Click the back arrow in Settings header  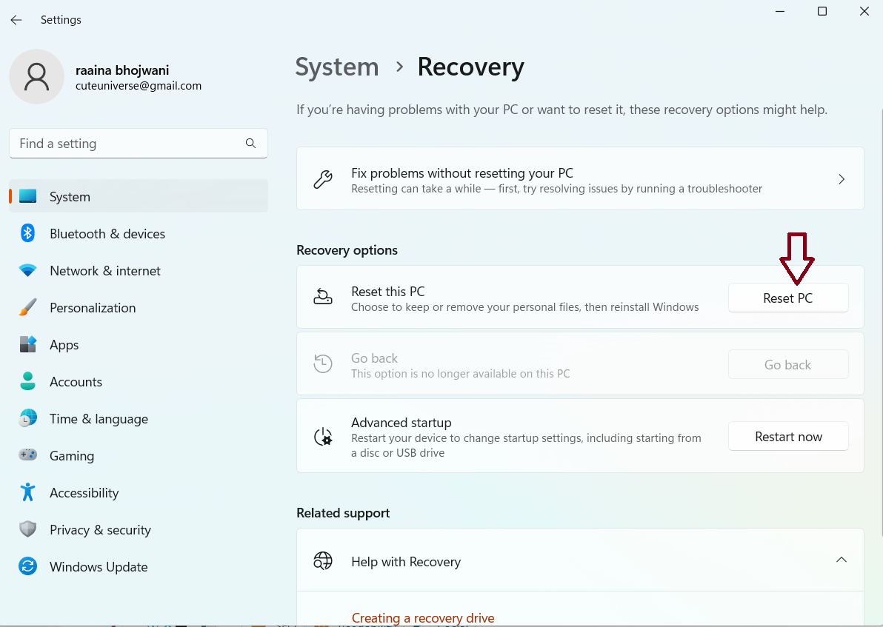pos(16,20)
